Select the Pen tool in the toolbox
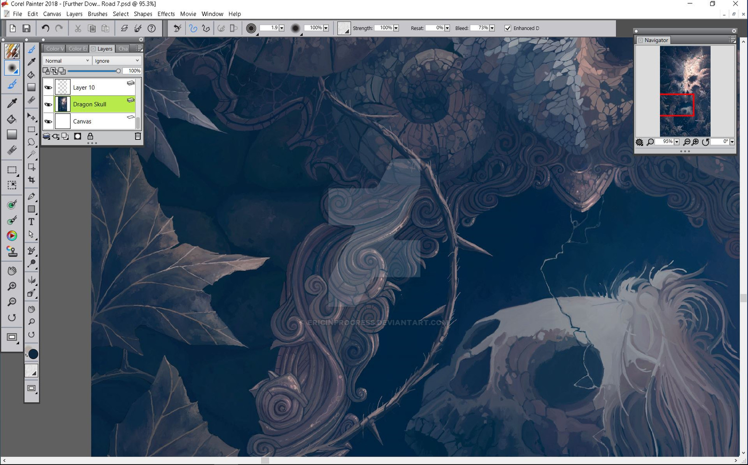The height and width of the screenshot is (465, 748). coord(31,196)
